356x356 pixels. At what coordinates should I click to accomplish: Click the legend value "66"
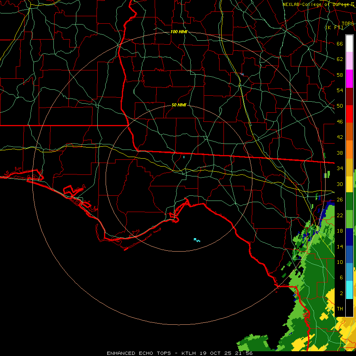click(x=340, y=44)
